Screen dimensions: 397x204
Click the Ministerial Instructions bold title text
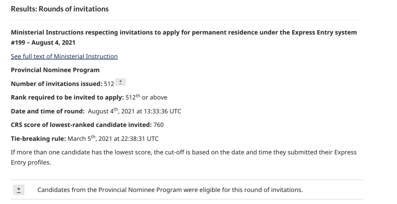pos(183,32)
